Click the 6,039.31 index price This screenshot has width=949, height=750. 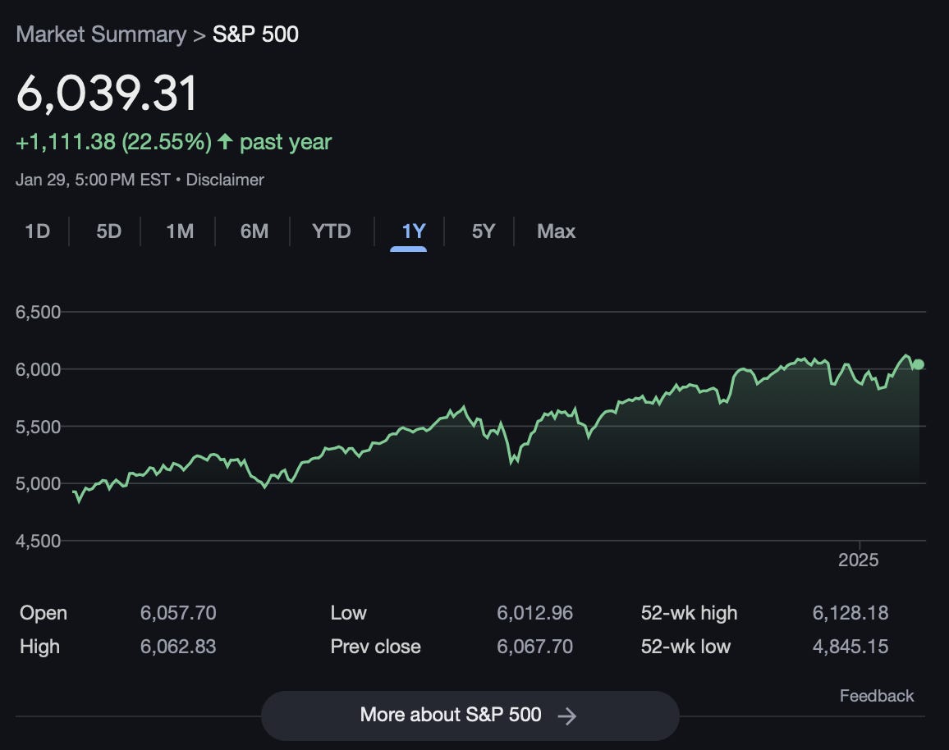coord(107,94)
